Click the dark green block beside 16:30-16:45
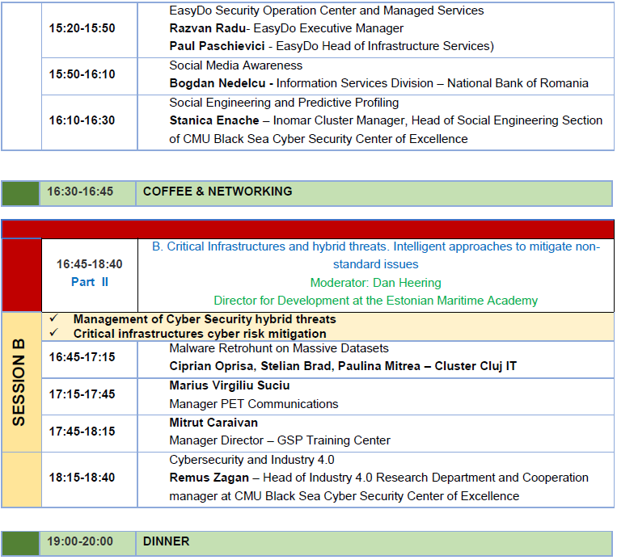 point(20,193)
